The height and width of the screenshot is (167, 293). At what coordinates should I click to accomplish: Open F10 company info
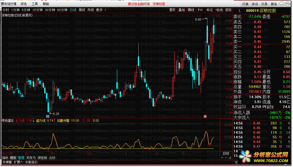200,10
